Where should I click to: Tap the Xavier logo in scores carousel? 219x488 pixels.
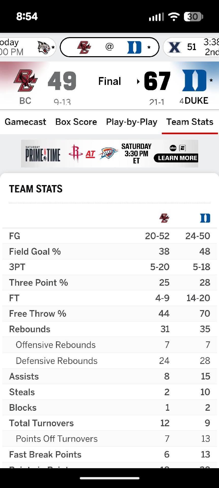(x=175, y=47)
